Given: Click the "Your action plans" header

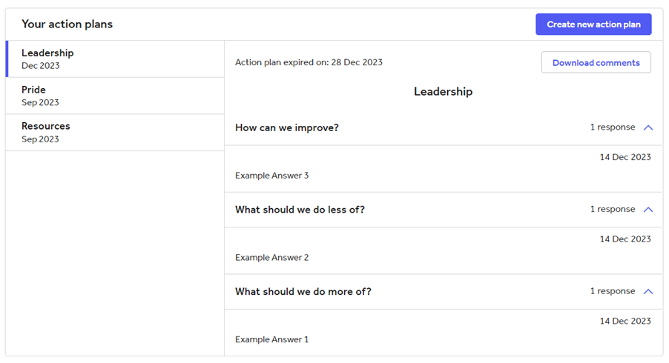Looking at the screenshot, I should pos(67,24).
